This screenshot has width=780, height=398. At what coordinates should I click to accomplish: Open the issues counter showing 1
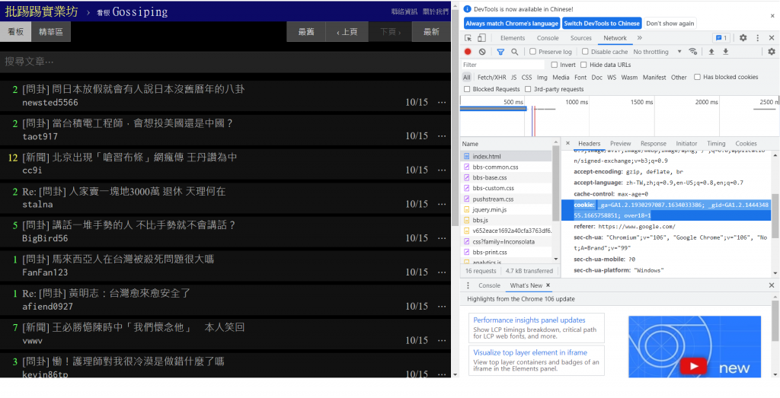click(721, 38)
